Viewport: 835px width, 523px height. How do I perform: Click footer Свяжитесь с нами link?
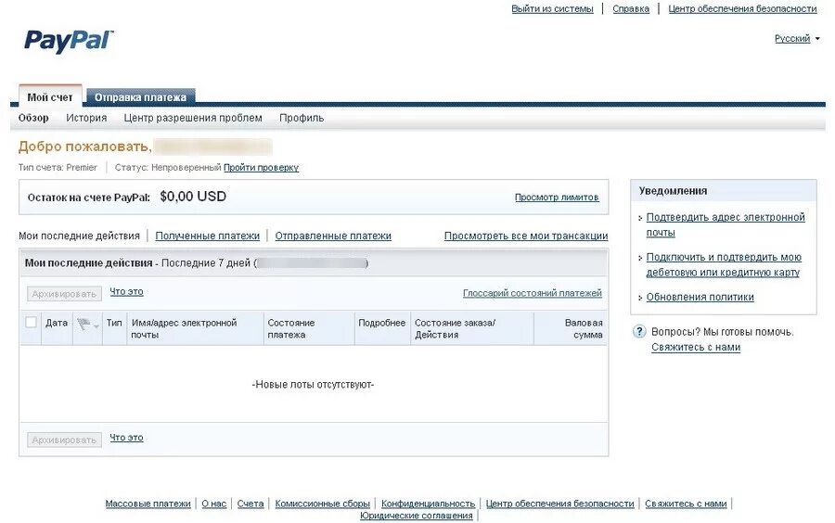click(686, 504)
